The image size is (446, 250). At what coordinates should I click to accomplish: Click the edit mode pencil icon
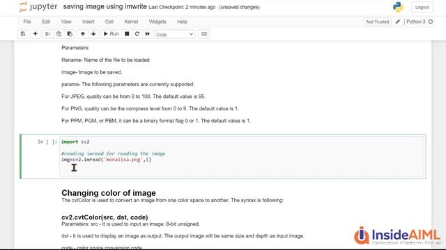point(398,22)
